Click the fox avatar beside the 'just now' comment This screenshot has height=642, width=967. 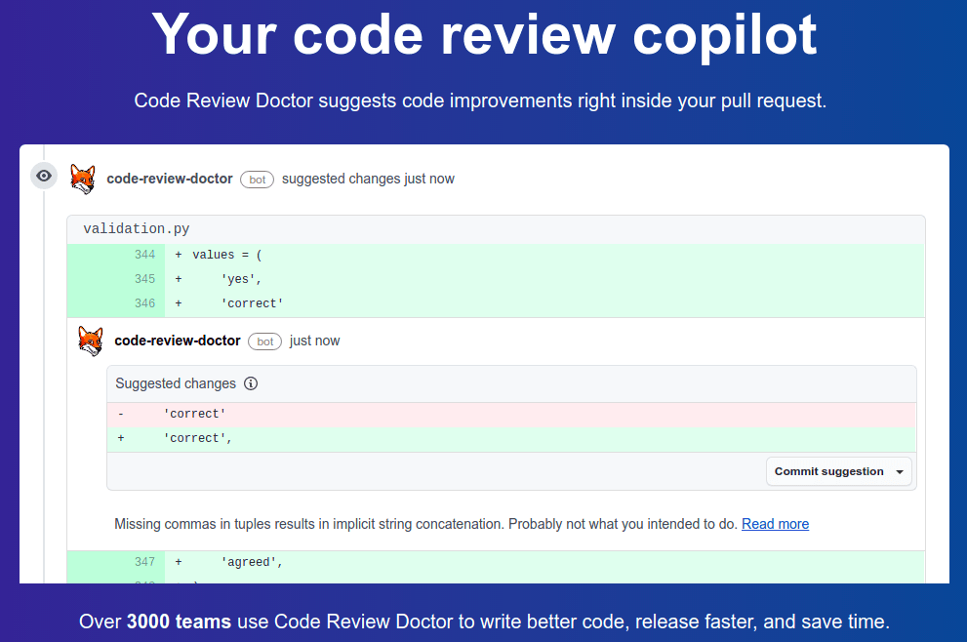(x=91, y=341)
